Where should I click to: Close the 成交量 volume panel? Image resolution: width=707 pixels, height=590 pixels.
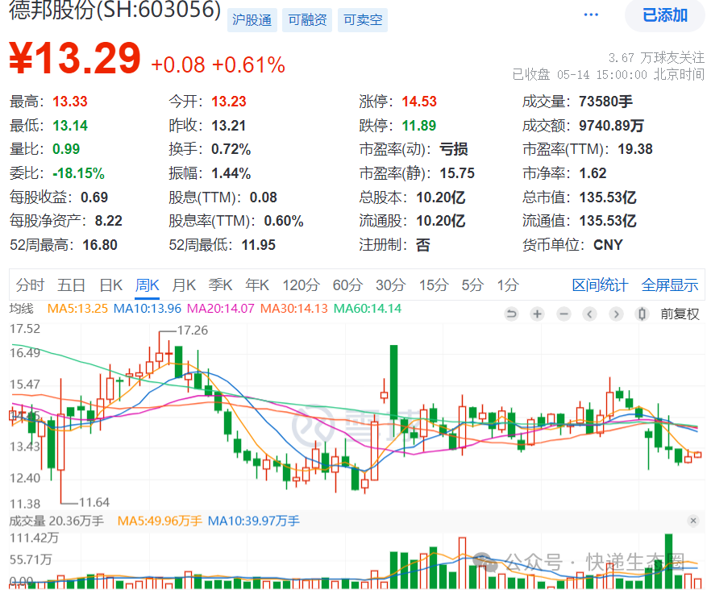point(693,521)
